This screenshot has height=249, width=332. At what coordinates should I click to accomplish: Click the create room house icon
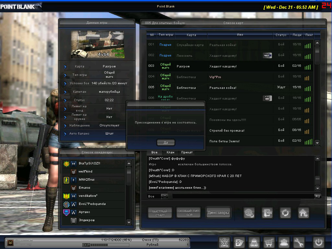(303, 213)
